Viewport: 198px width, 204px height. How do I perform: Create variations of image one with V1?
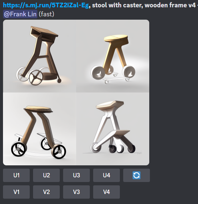16,192
